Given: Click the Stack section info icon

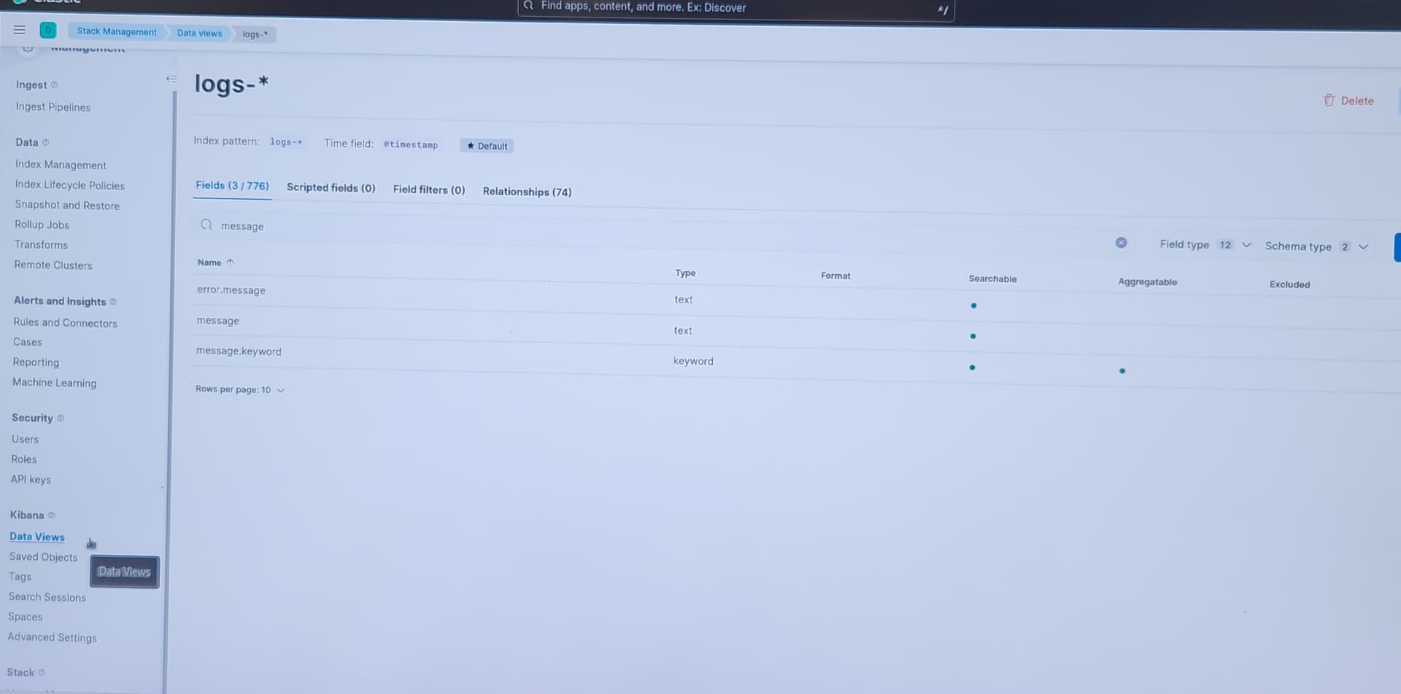Looking at the screenshot, I should 42,672.
